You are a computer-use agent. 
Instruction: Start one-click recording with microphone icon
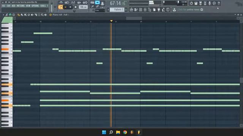tap(210, 3)
